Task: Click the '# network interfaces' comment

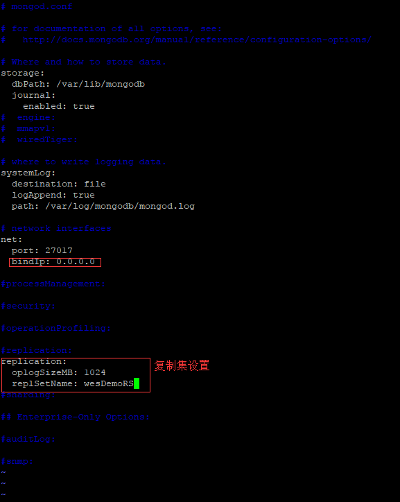Action: click(x=56, y=228)
